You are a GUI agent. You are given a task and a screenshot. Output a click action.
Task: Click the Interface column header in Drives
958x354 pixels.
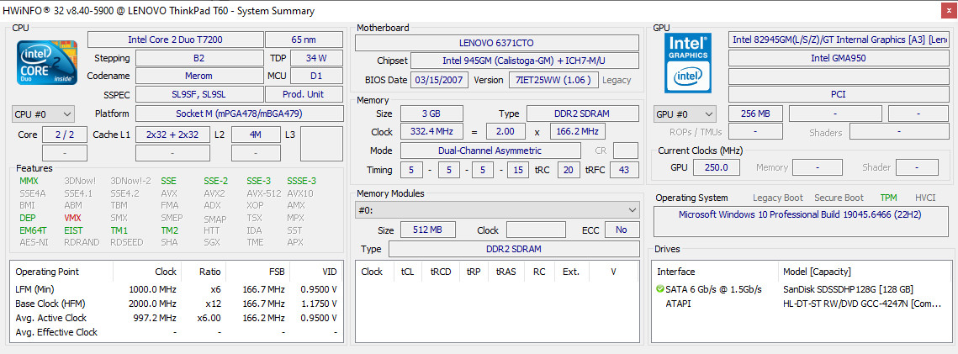click(715, 272)
